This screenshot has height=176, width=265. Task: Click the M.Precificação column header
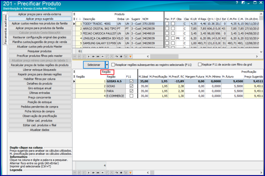tap(158, 77)
